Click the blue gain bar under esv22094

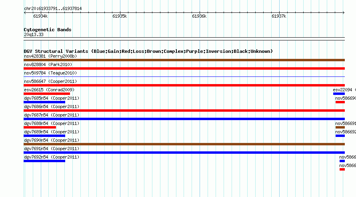coord(339,94)
